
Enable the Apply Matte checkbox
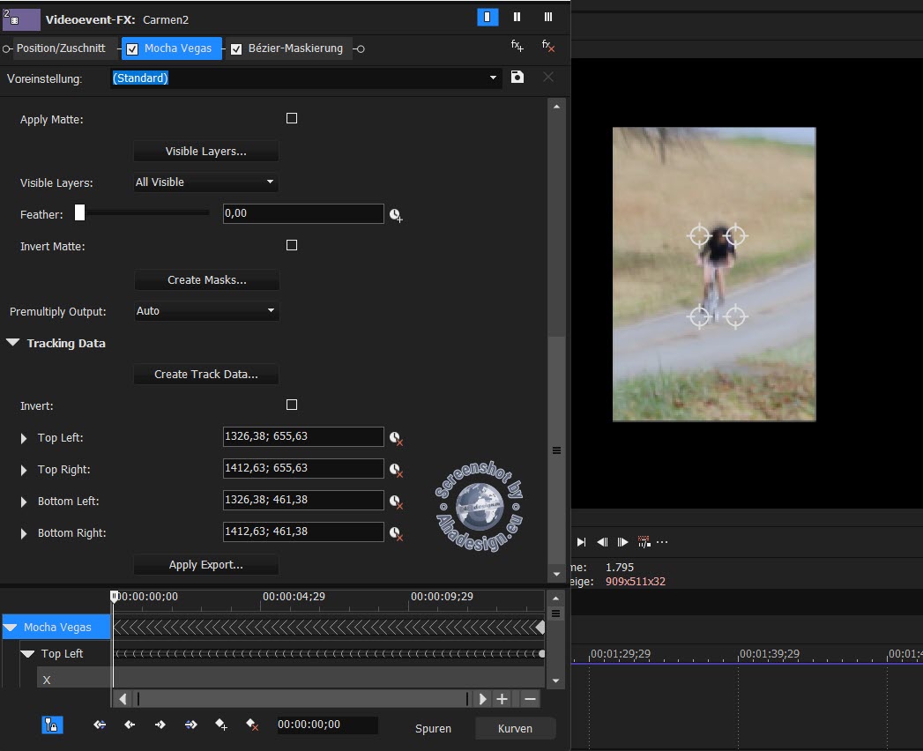point(292,118)
